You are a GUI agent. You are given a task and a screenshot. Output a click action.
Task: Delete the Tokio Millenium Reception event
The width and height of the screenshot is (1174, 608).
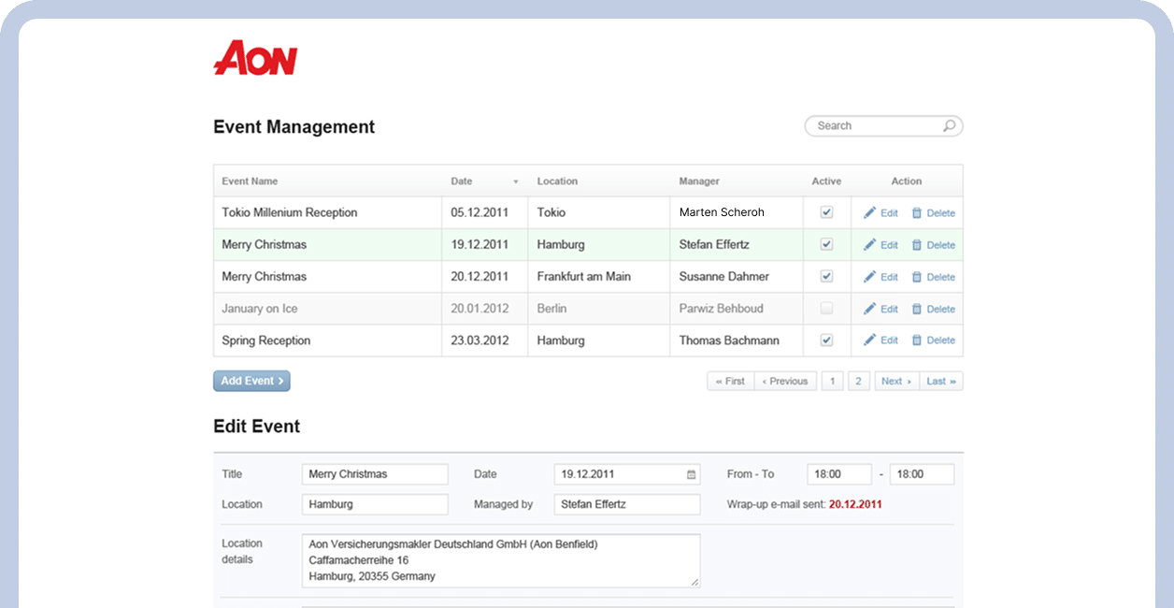933,213
